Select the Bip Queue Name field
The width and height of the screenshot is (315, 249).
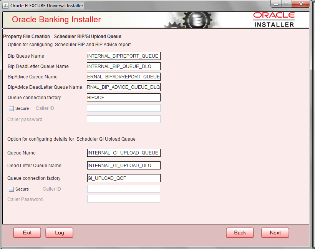coord(123,56)
